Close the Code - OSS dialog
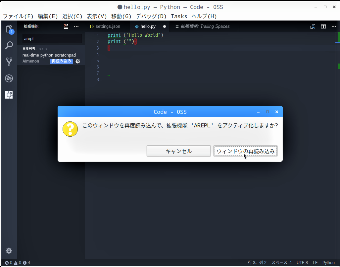Image resolution: width=340 pixels, height=267 pixels. coord(277,112)
